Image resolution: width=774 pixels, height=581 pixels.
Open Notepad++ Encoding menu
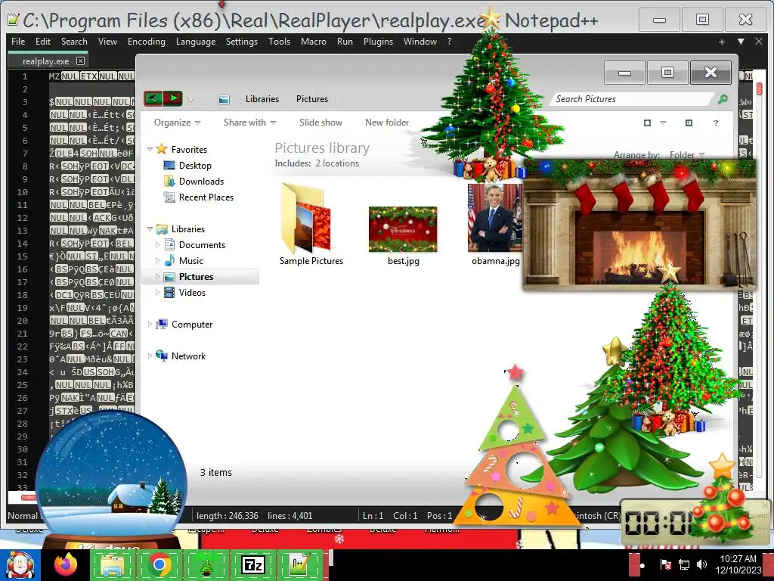coord(146,42)
